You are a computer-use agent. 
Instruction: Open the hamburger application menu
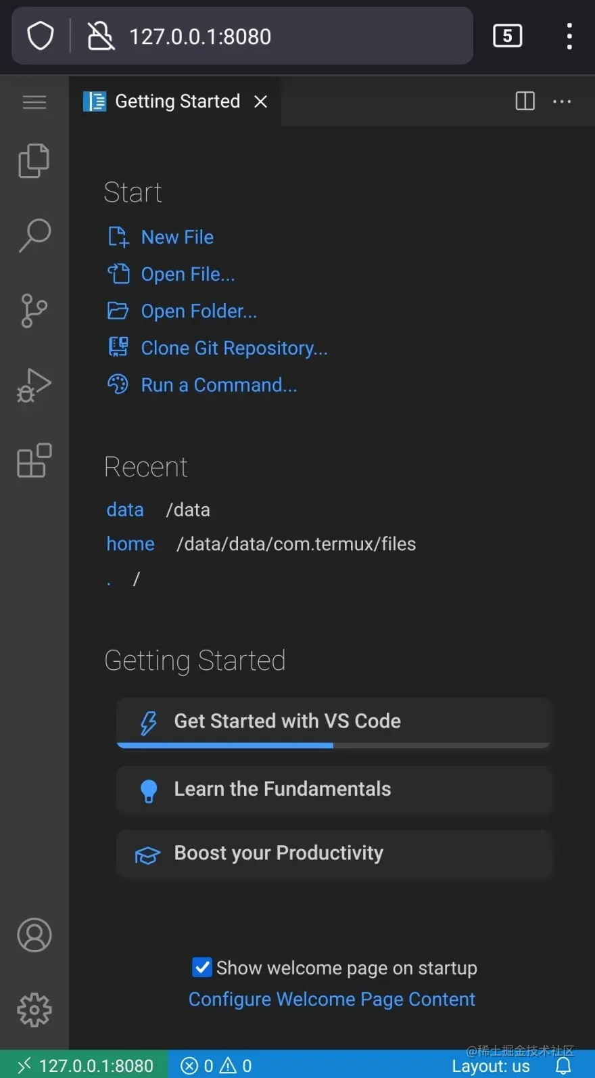(x=34, y=102)
